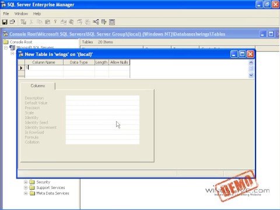Click the New Table window title icon
Image resolution: width=280 pixels, height=210 pixels.
[21, 54]
